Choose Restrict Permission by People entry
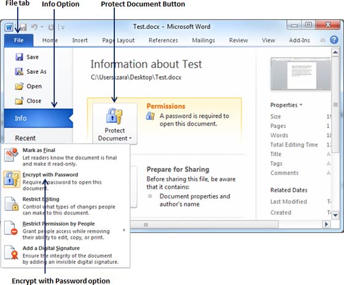 pos(66,230)
